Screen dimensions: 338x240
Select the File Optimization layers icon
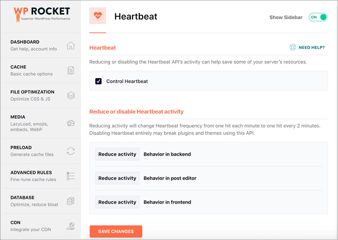(71, 95)
